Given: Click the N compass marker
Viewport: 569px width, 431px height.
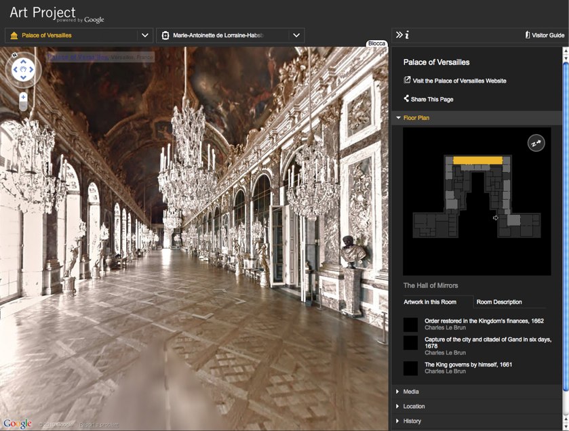Looking at the screenshot, I should point(14,56).
